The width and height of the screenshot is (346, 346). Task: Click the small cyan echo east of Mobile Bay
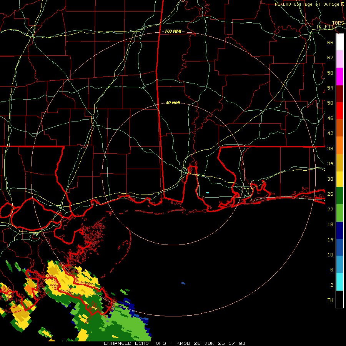point(208,193)
